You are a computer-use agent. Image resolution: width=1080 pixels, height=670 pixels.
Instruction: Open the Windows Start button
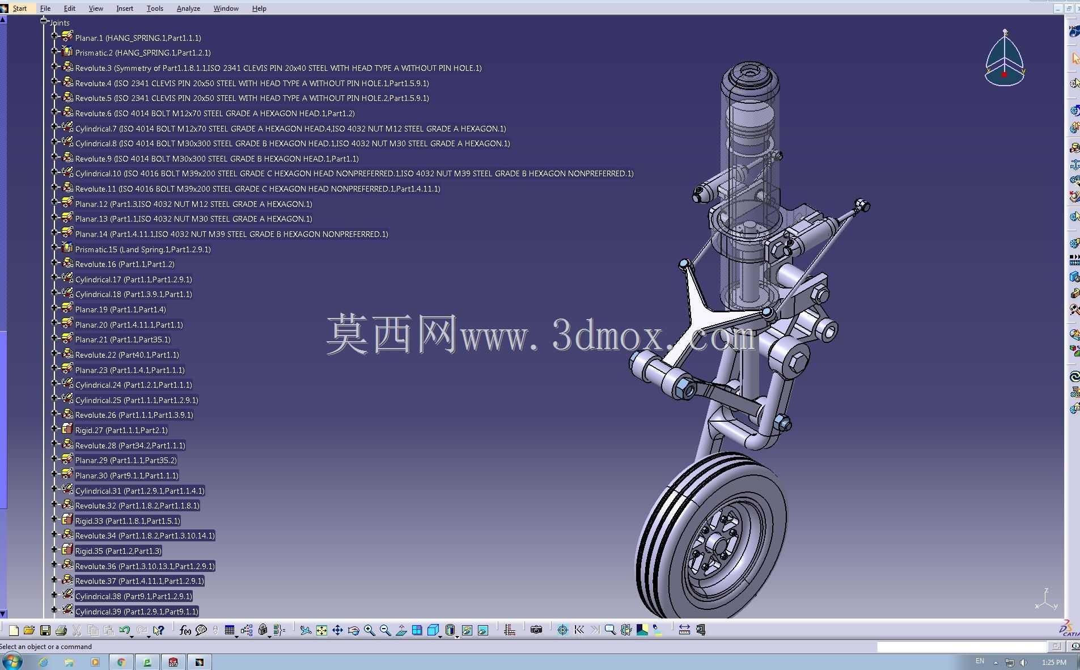pos(12,661)
